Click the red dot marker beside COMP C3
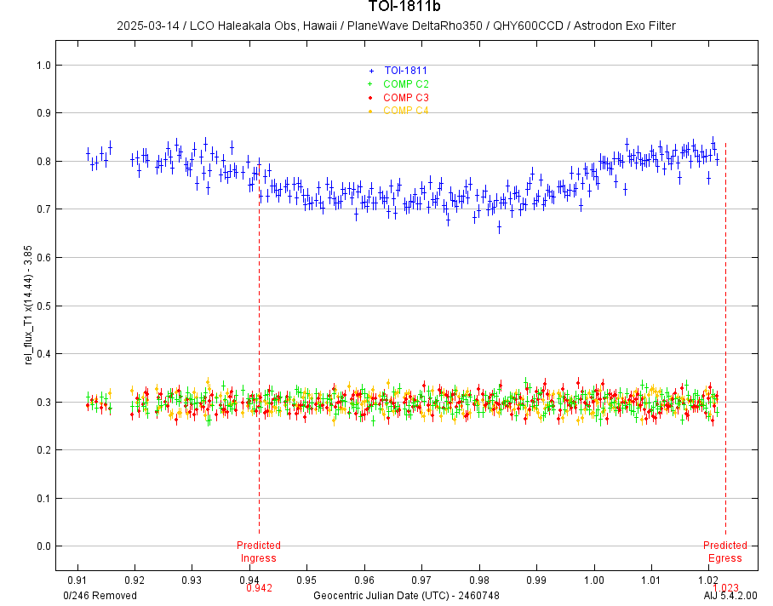This screenshot has width=773, height=606. point(370,98)
